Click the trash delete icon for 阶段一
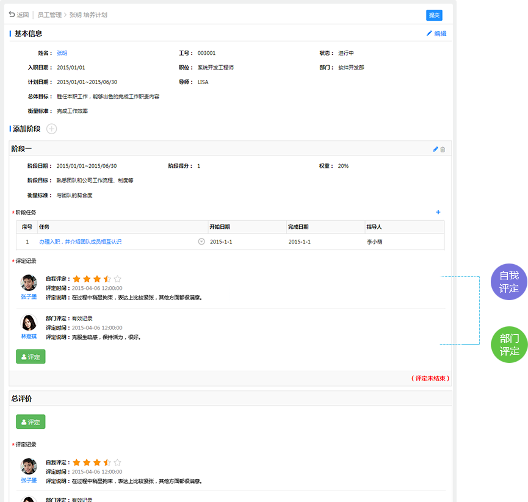 443,149
